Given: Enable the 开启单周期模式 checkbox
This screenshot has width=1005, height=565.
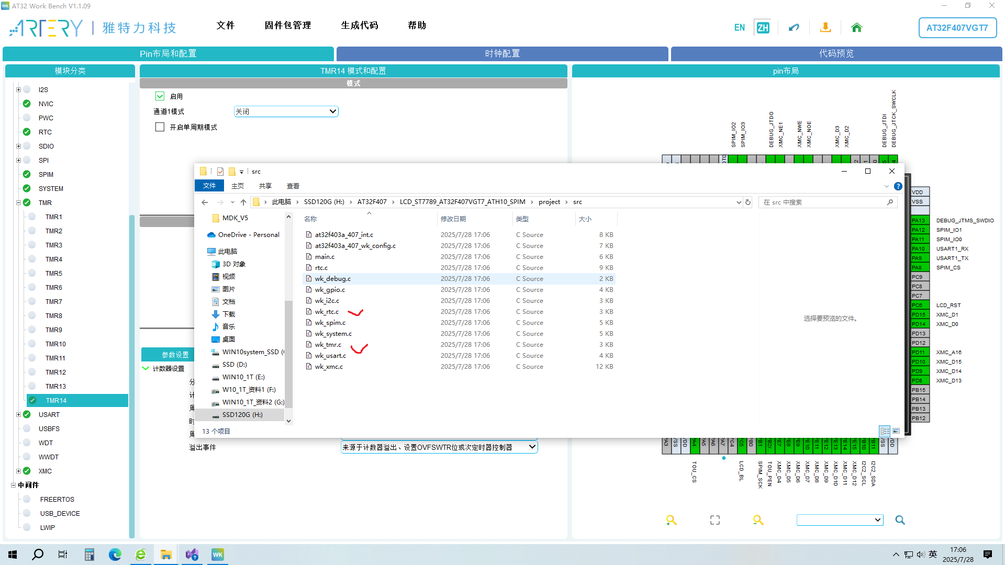Looking at the screenshot, I should pyautogui.click(x=160, y=127).
